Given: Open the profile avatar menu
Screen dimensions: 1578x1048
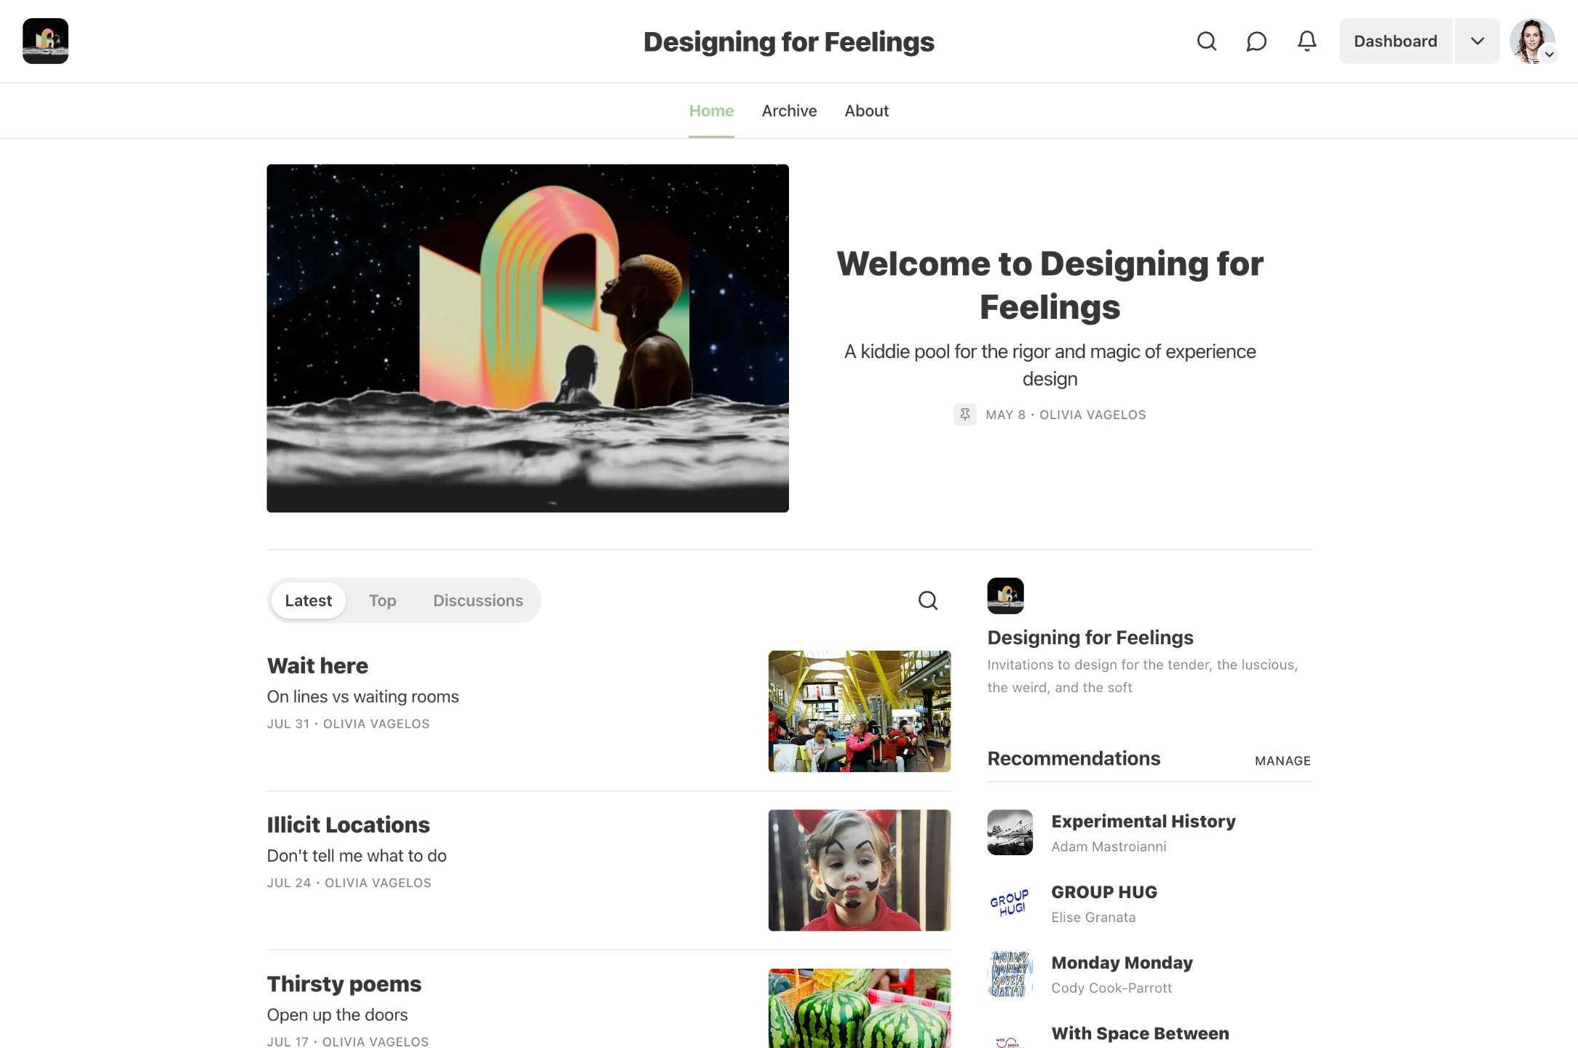Looking at the screenshot, I should tap(1532, 41).
